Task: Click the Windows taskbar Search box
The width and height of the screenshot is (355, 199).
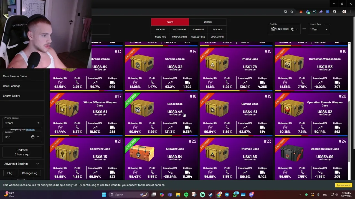Action: coord(129,195)
